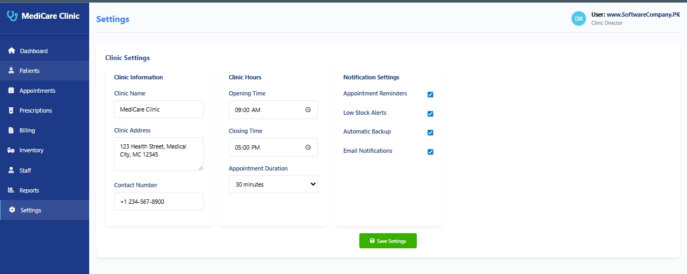Open the Billing section
Image resolution: width=687 pixels, height=274 pixels.
click(45, 130)
